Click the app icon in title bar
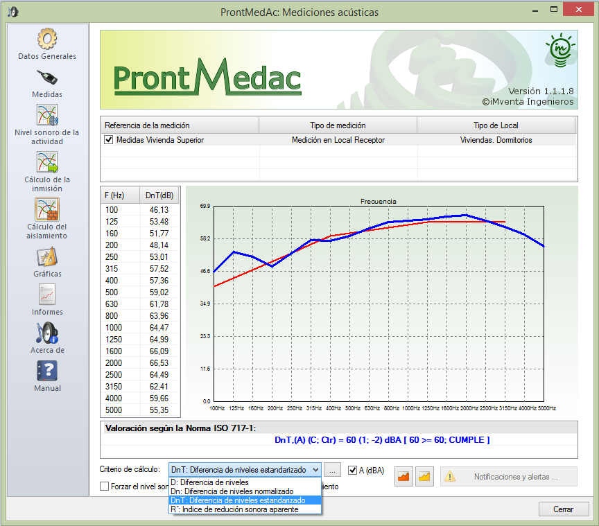 13,12
